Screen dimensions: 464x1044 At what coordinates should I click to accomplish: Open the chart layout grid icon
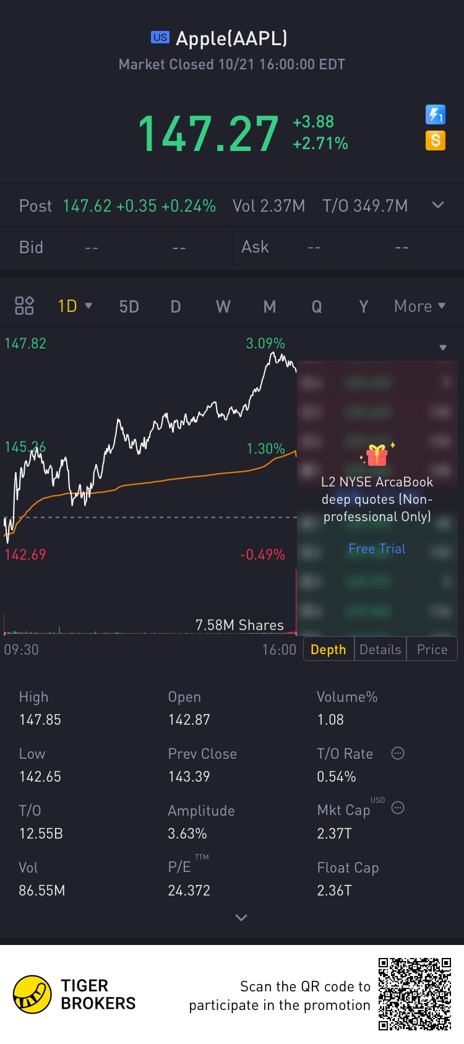[24, 306]
